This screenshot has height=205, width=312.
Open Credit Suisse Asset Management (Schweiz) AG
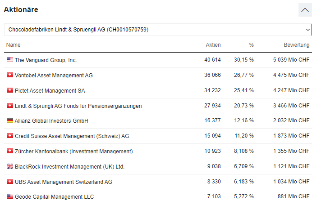72,136
